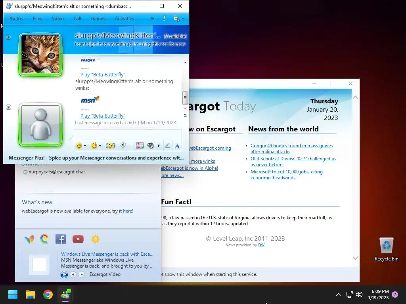Show hidden system tray icons chevron
This screenshot has height=304, width=406.
coord(339,294)
